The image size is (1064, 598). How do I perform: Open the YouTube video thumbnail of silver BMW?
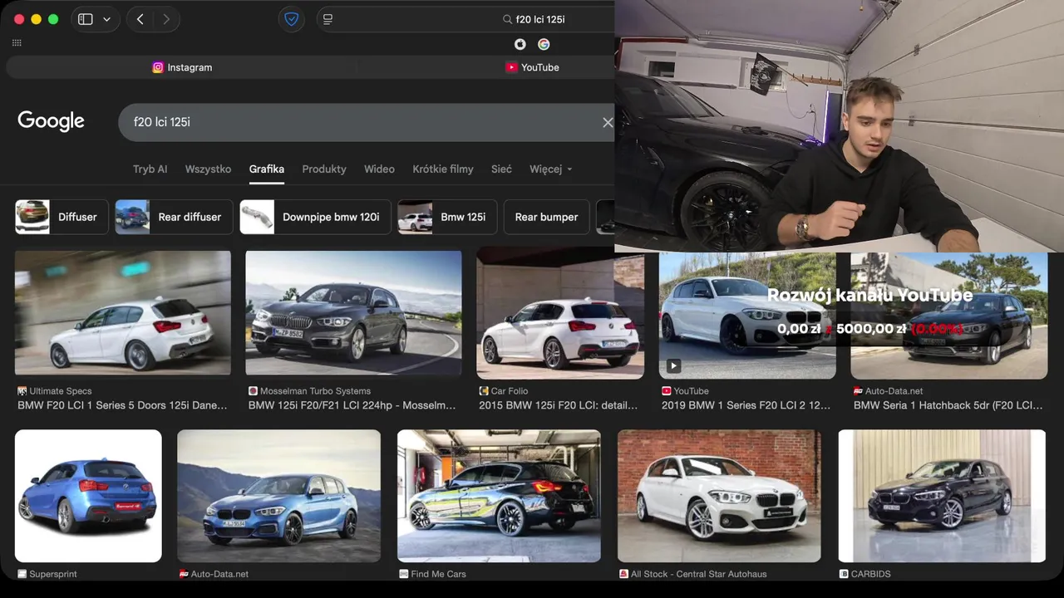pos(747,316)
